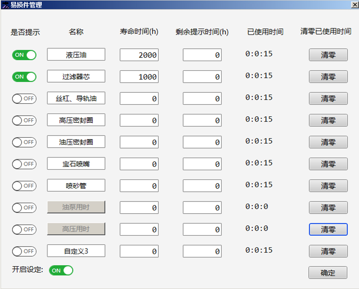Viewport: 359px width, 289px height.
Task: Turn off the 液压油 reminder toggle
Action: click(24, 55)
